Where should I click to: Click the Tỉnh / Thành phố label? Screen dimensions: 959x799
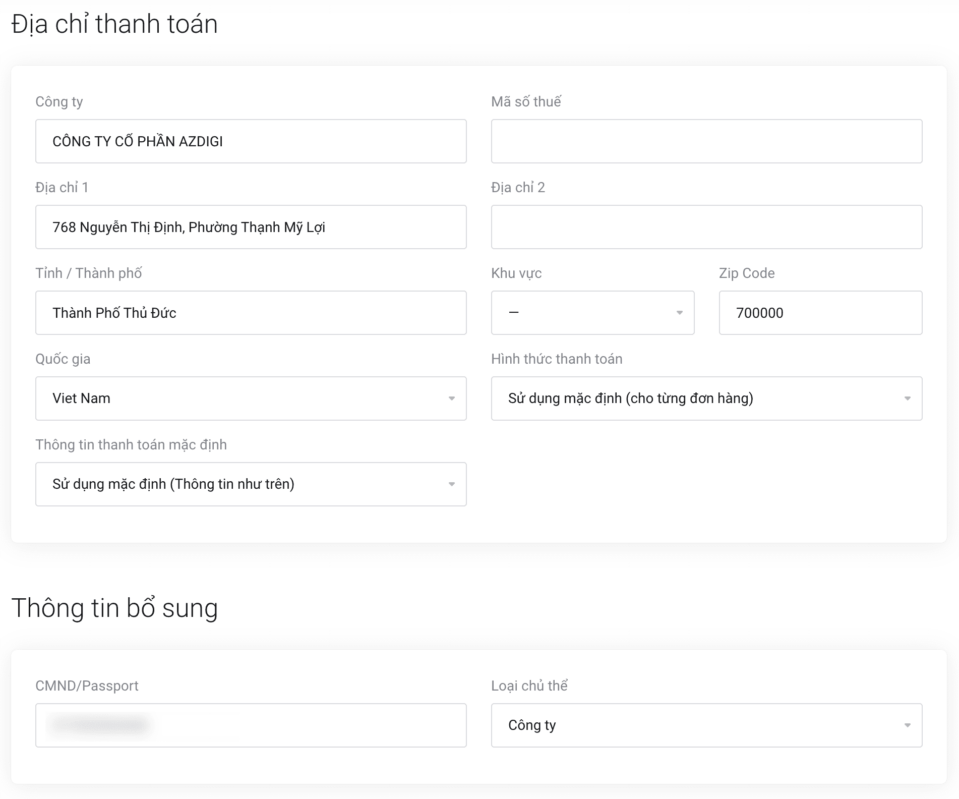coord(89,273)
